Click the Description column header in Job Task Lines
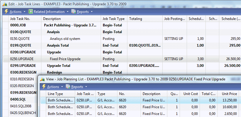Viewport: 241px width, 117px height. click(x=71, y=19)
